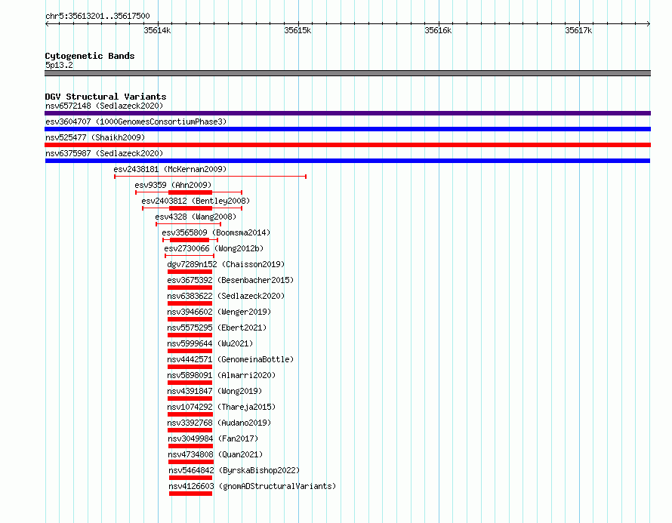672x523 pixels.
Task: Click the nsv3946602 (Wenger2019) variant label
Action: pyautogui.click(x=219, y=312)
